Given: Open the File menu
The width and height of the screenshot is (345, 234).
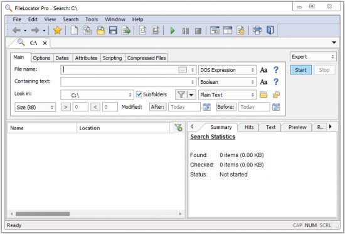Looking at the screenshot, I should coord(17,19).
